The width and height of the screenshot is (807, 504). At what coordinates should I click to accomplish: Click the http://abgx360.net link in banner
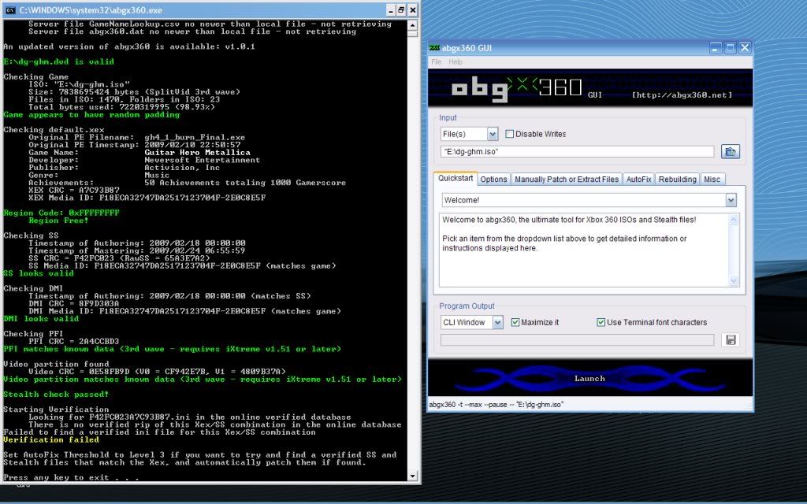pyautogui.click(x=682, y=94)
